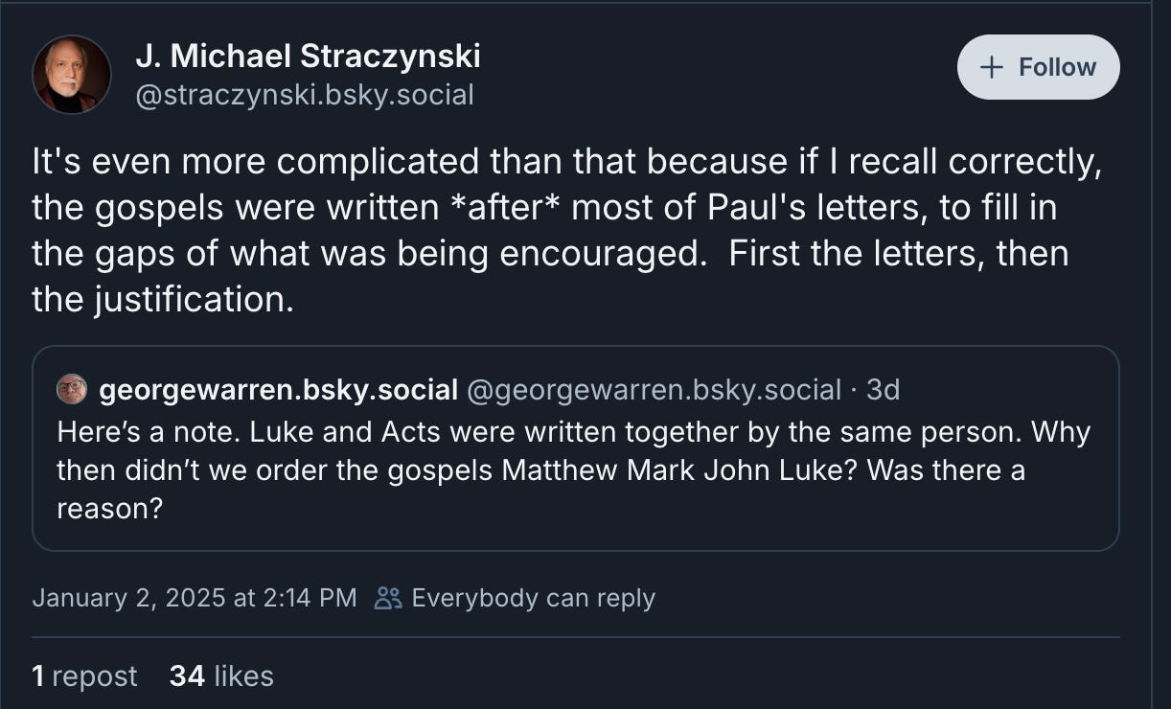1171x709 pixels.
Task: Click the word "reason?" ending the quoted post
Action: (108, 509)
